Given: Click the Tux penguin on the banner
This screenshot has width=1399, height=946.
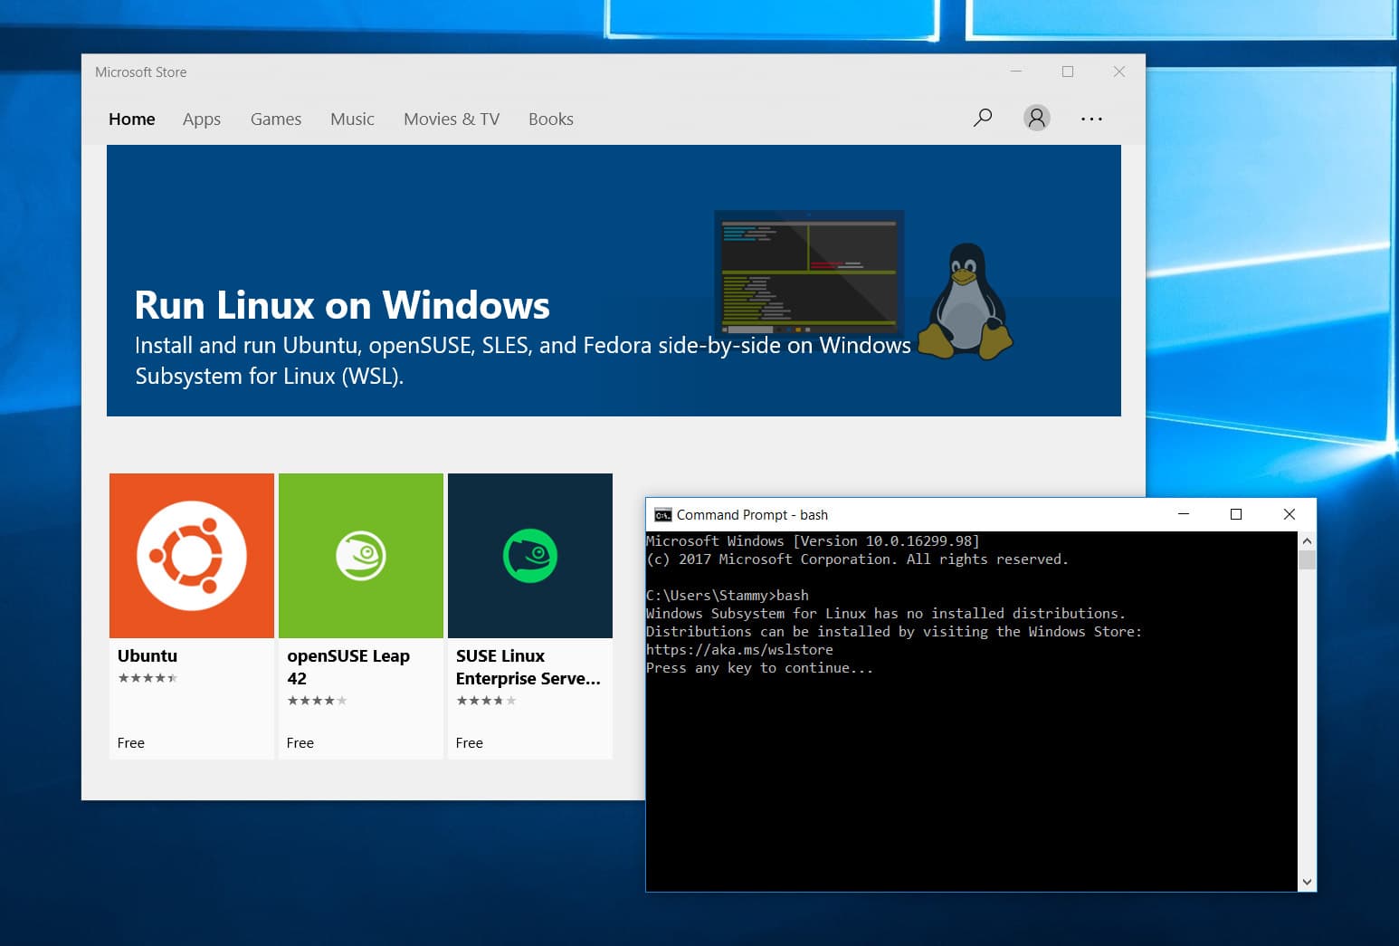Looking at the screenshot, I should click(x=966, y=301).
